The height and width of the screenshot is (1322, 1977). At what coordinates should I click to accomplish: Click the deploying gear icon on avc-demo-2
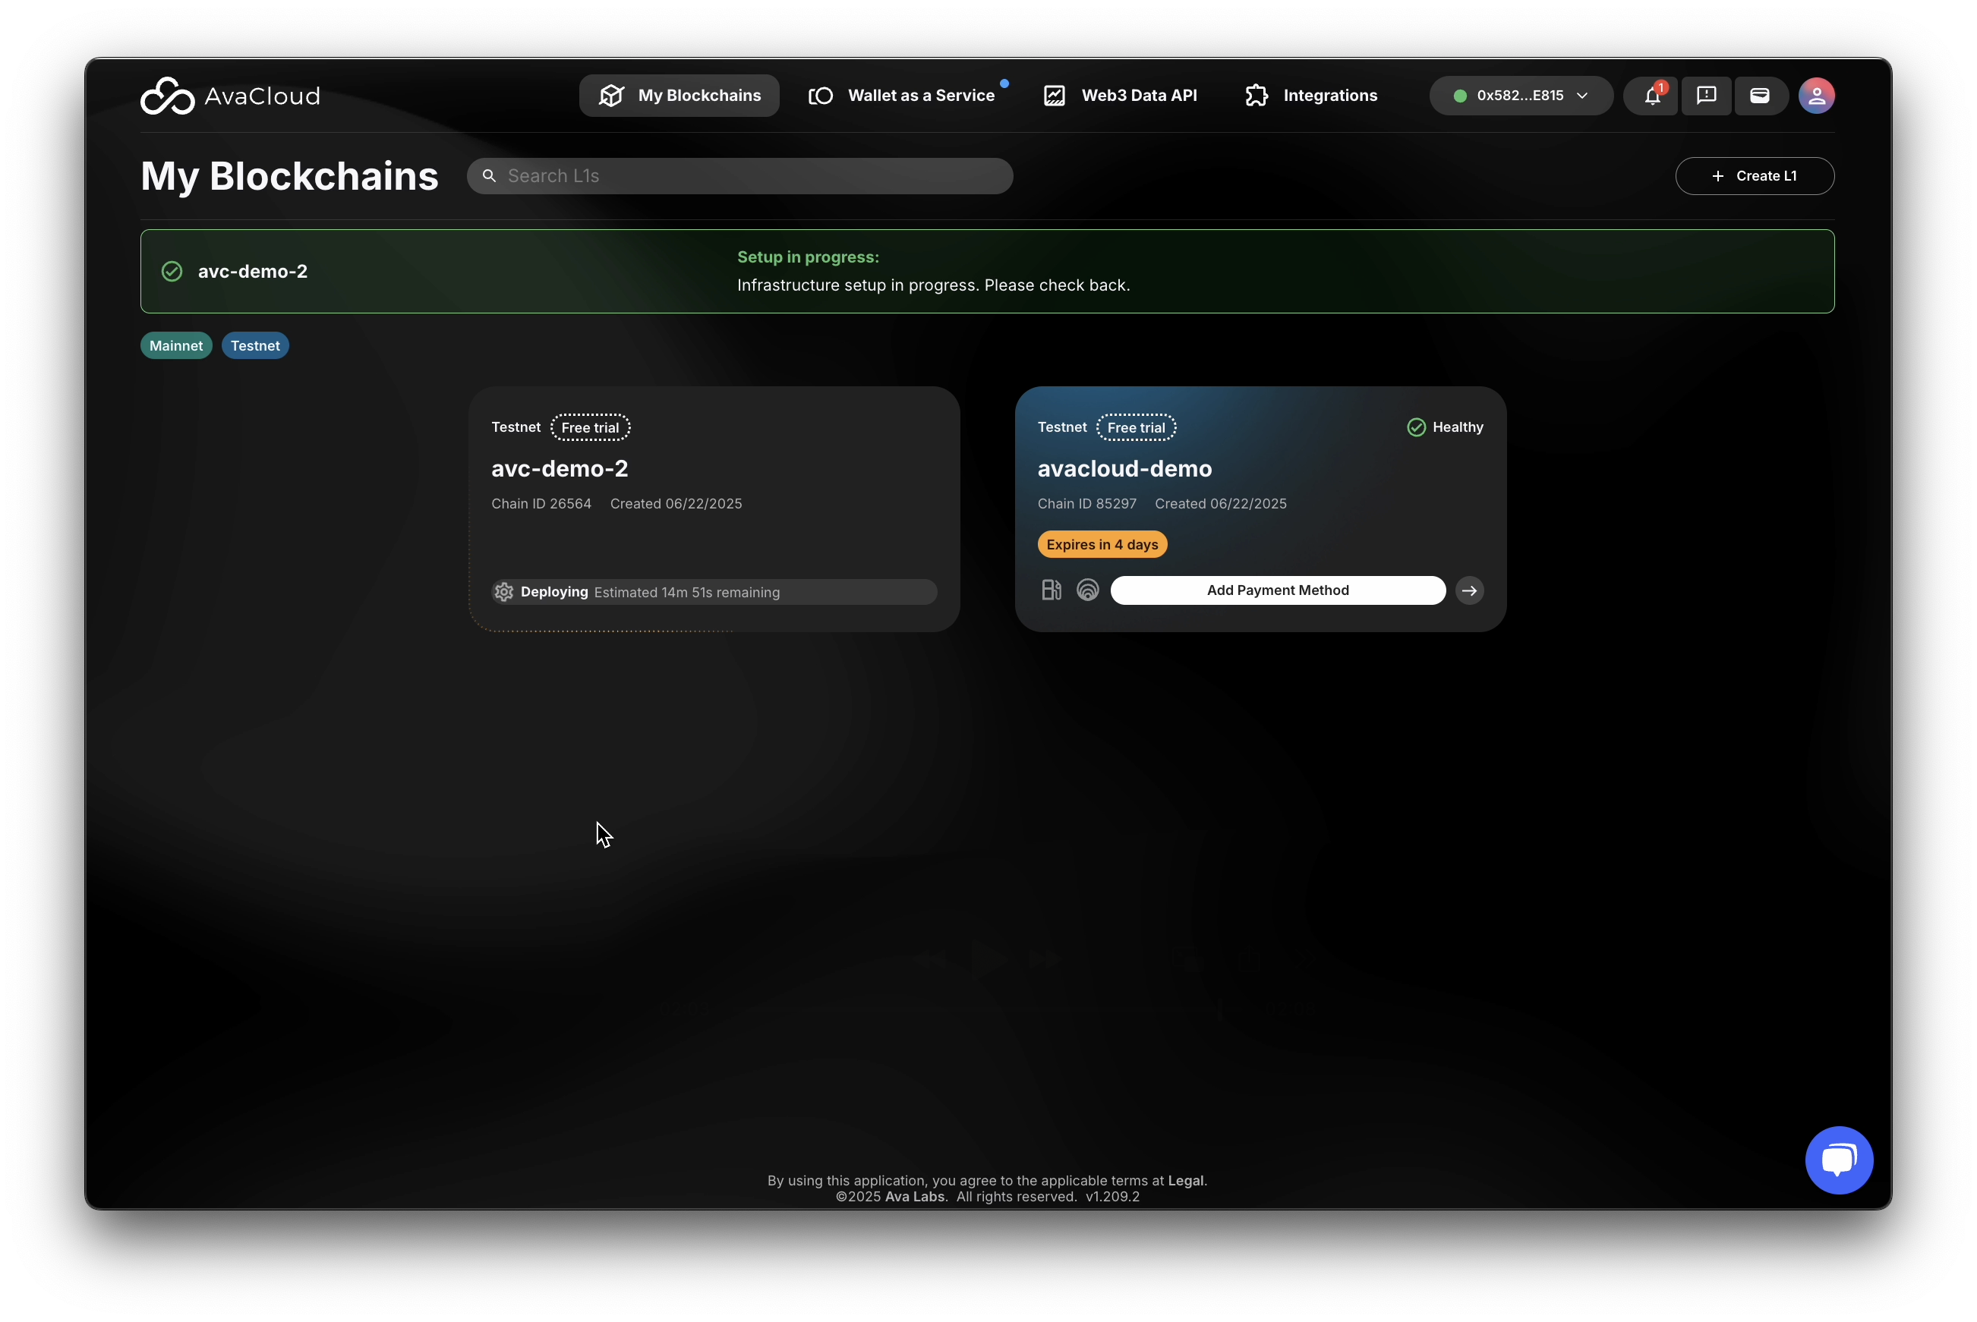(503, 592)
